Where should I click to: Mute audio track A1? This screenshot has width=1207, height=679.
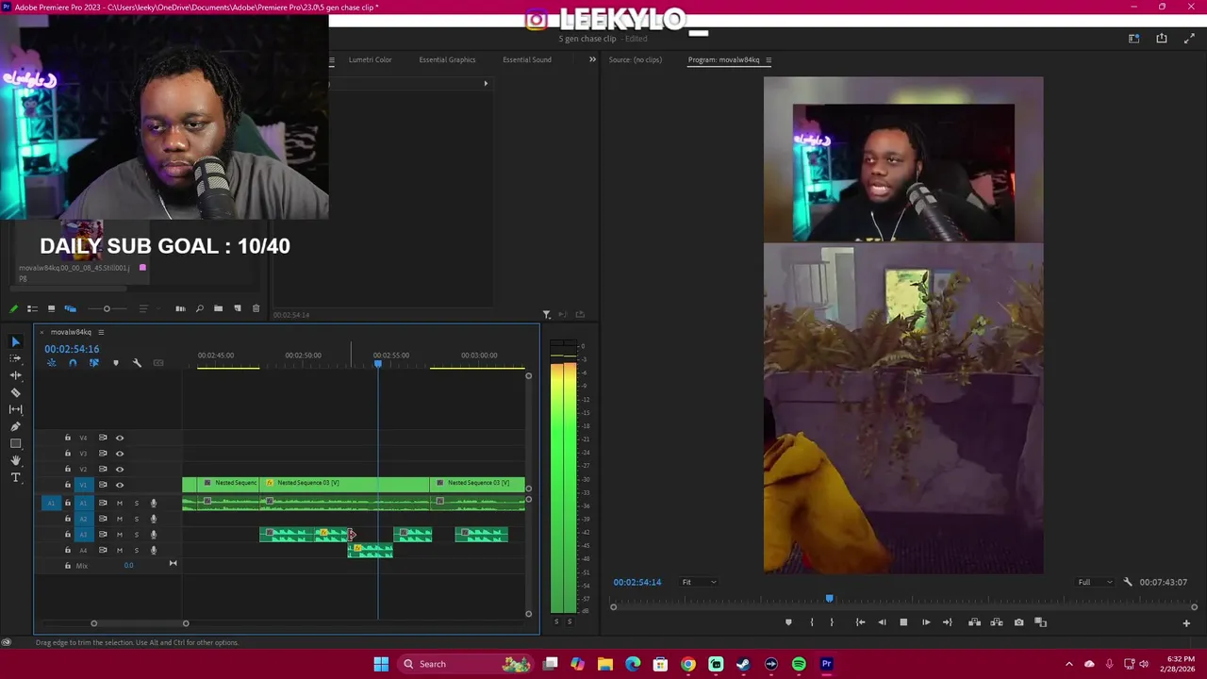click(120, 503)
